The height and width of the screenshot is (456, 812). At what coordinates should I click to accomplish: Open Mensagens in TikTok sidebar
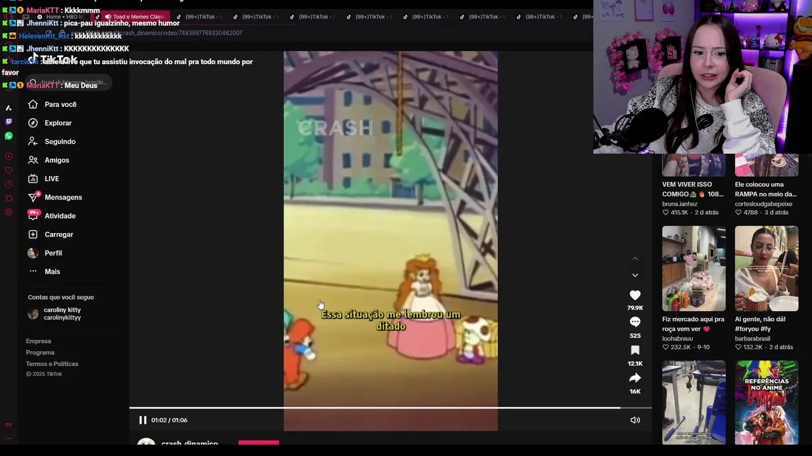pyautogui.click(x=55, y=197)
